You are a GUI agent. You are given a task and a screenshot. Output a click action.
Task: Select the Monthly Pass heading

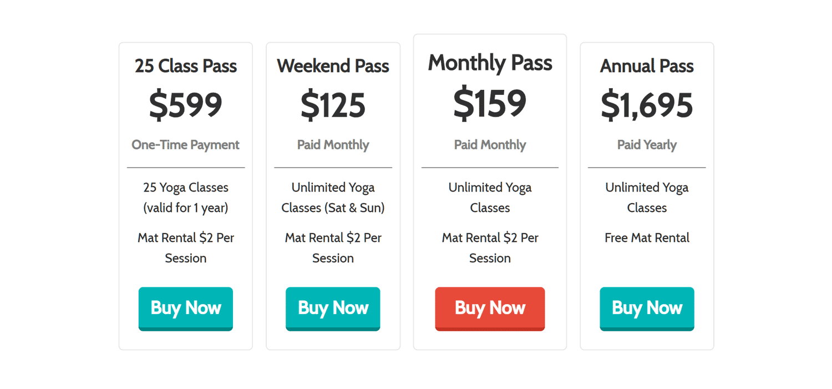[490, 63]
